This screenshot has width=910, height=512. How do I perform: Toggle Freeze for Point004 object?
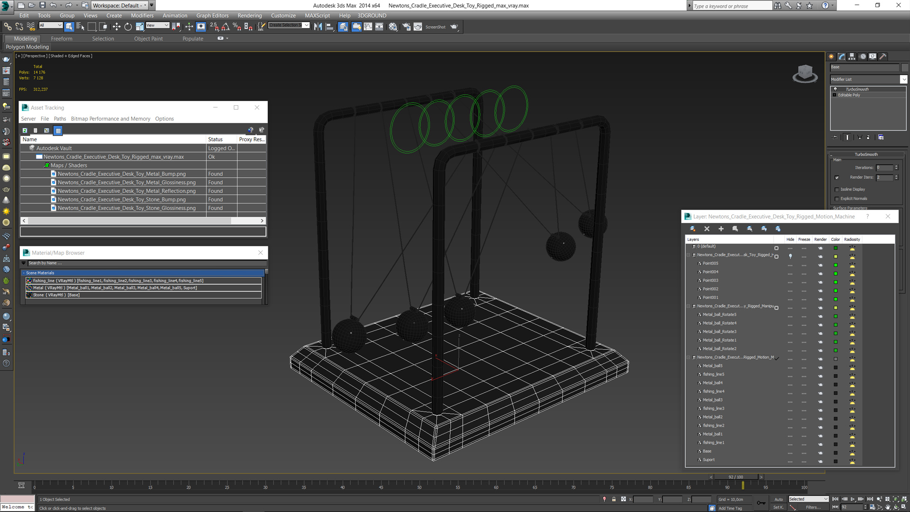[x=804, y=273]
